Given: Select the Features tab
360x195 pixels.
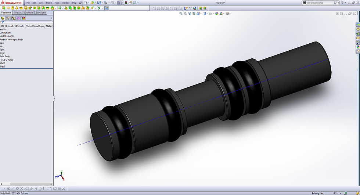Looking at the screenshot, I should click(6, 12).
